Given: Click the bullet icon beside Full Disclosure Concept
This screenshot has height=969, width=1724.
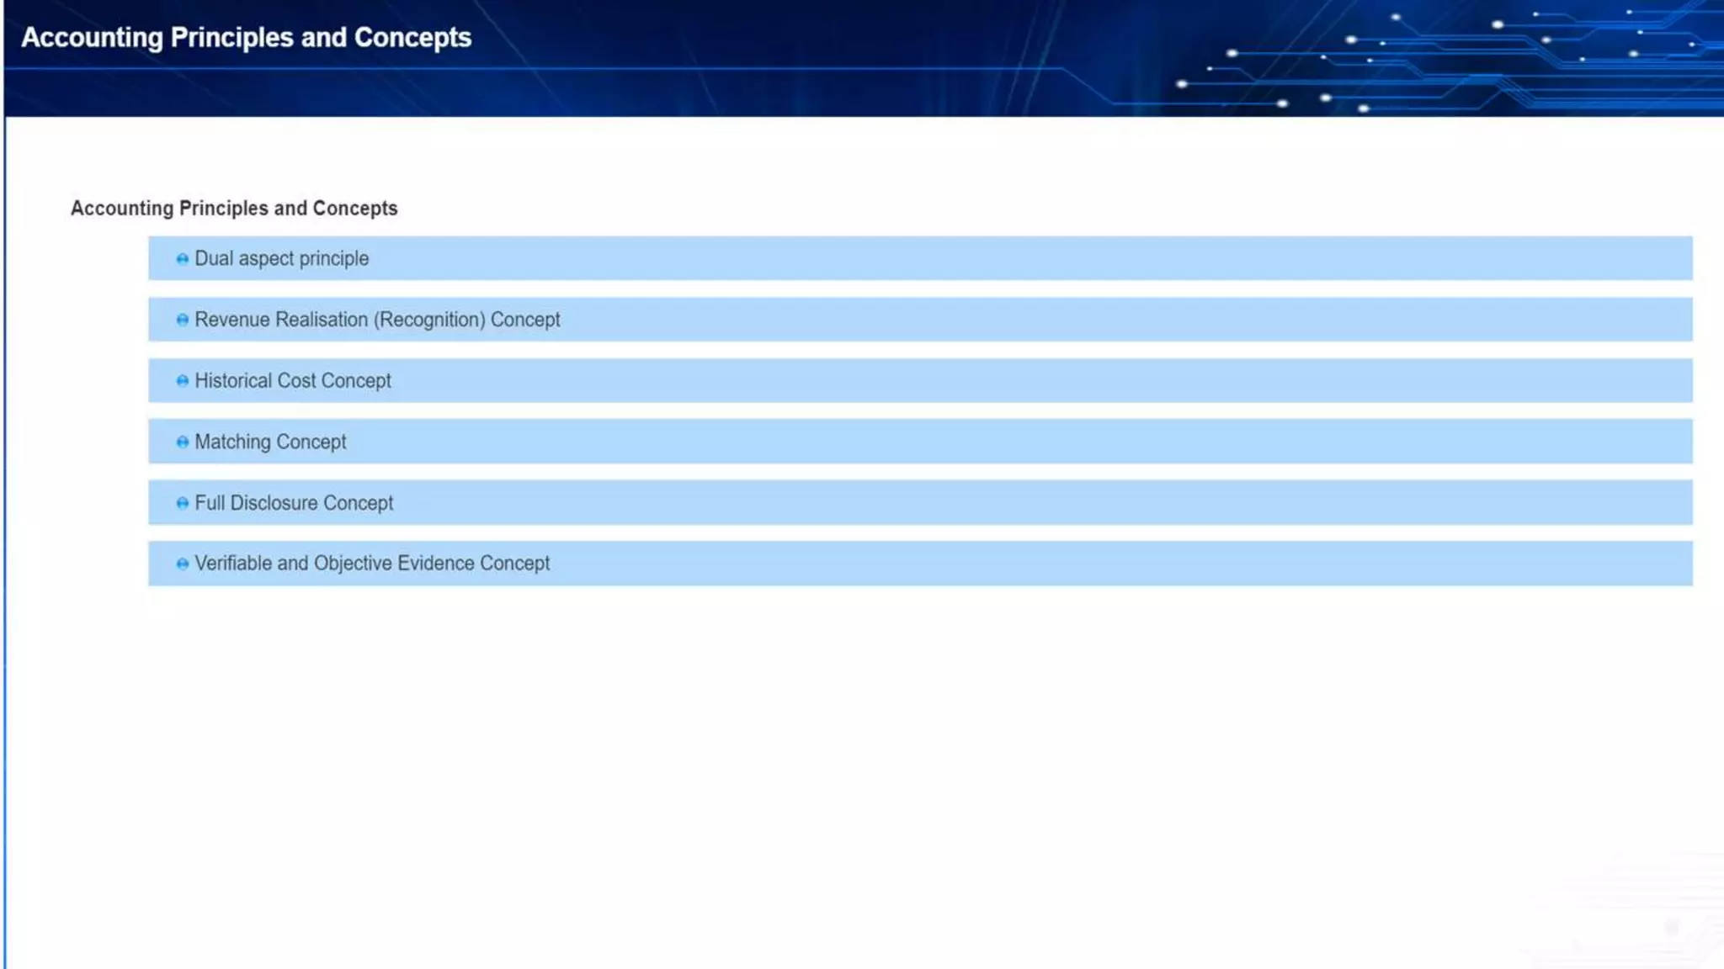Looking at the screenshot, I should (x=182, y=503).
